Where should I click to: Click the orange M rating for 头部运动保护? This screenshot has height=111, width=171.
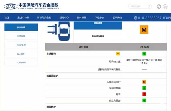pos(144,82)
